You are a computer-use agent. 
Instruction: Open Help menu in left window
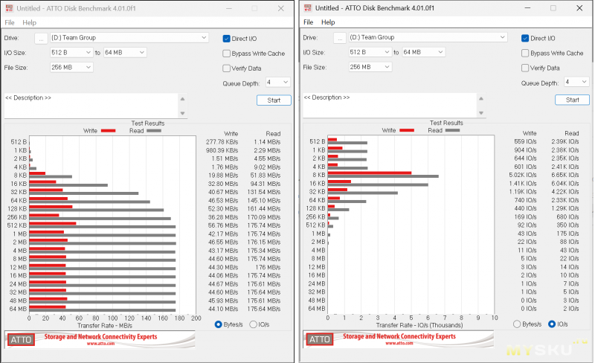pyautogui.click(x=29, y=22)
